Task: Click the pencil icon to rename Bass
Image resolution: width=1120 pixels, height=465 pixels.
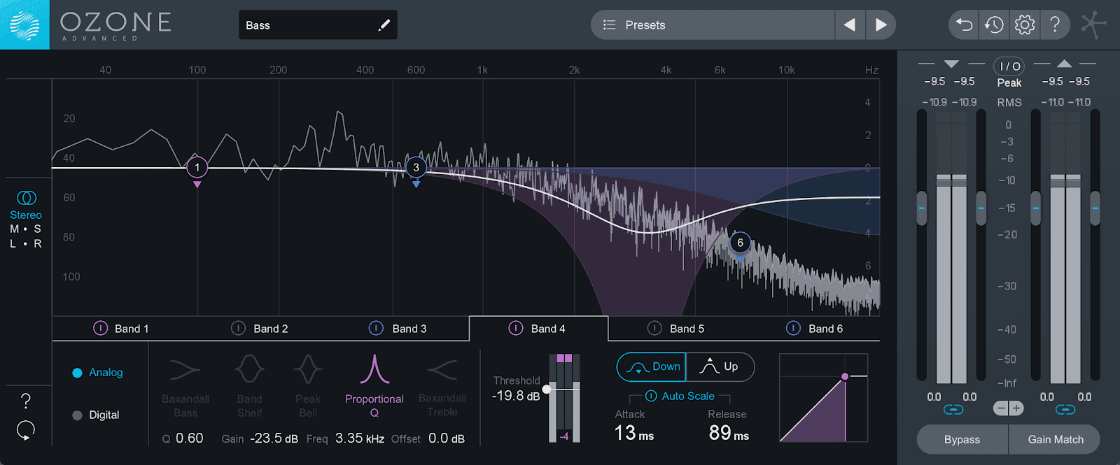Action: [x=384, y=25]
